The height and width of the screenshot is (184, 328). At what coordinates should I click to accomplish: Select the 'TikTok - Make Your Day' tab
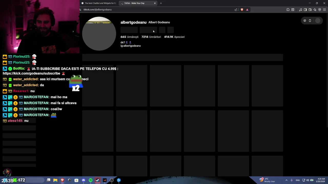click(138, 3)
